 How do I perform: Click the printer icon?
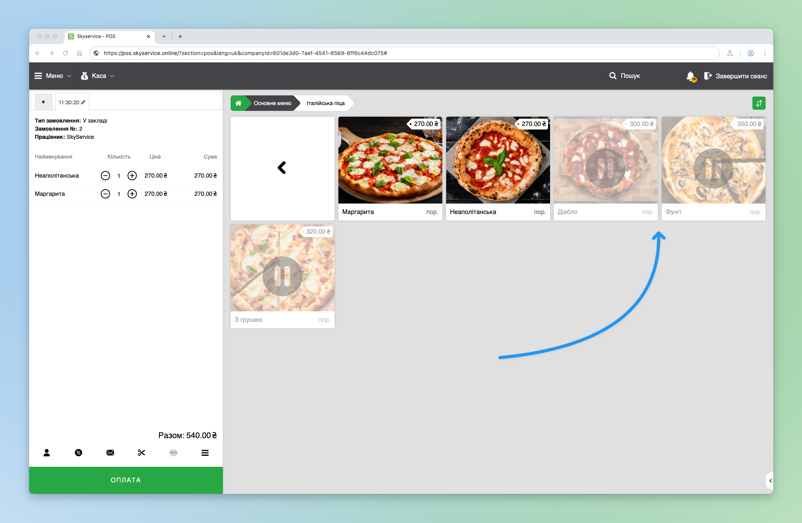click(173, 452)
